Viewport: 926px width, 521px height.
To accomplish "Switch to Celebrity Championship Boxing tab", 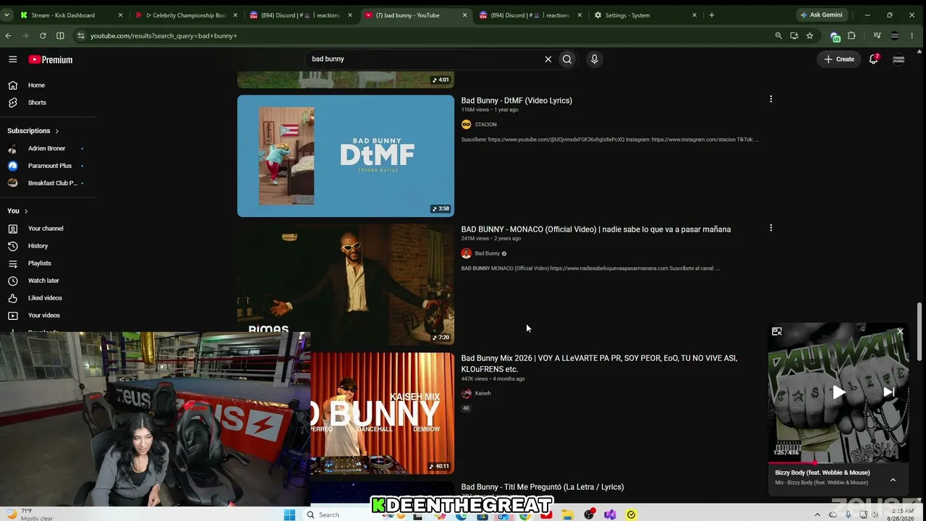I will tap(187, 15).
